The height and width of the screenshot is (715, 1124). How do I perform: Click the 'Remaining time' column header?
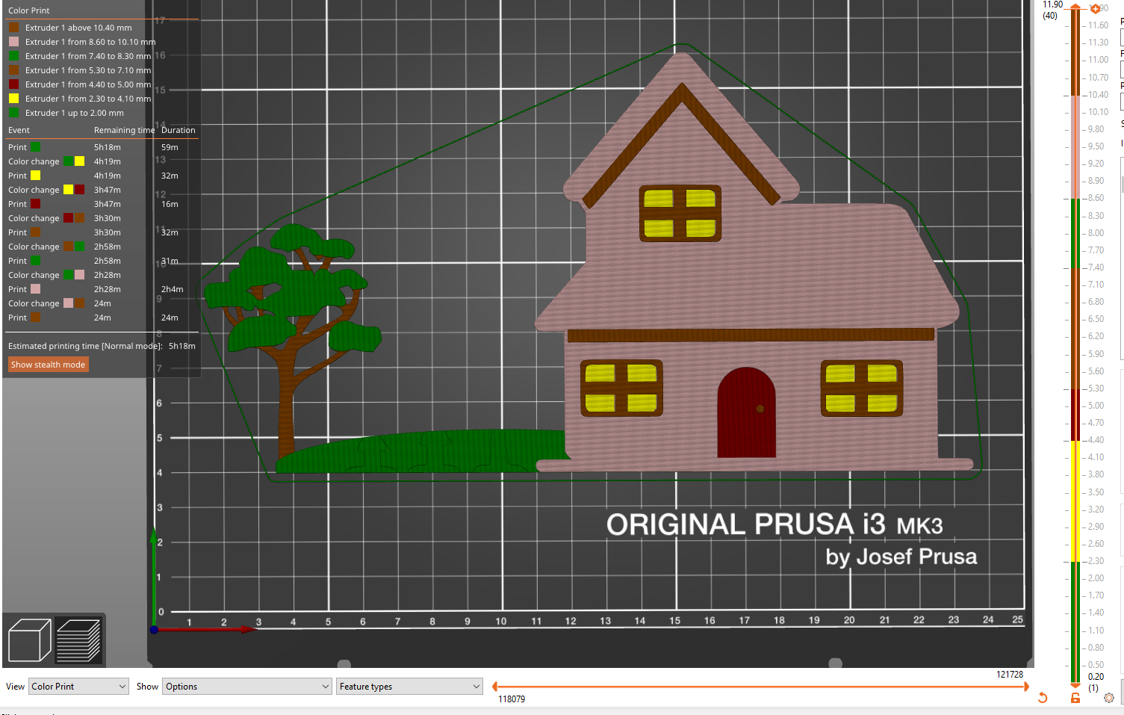[124, 130]
